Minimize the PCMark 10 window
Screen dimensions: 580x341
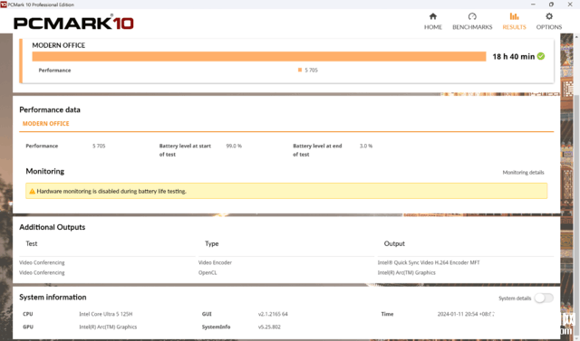click(533, 5)
